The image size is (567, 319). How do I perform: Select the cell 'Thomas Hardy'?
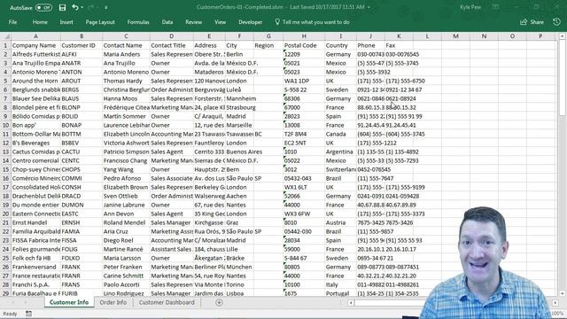pos(126,81)
